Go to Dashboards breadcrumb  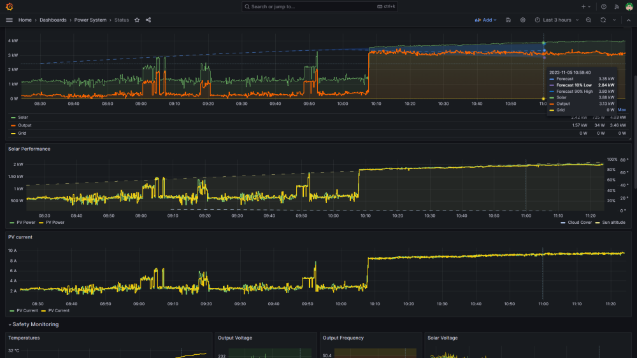pos(53,20)
